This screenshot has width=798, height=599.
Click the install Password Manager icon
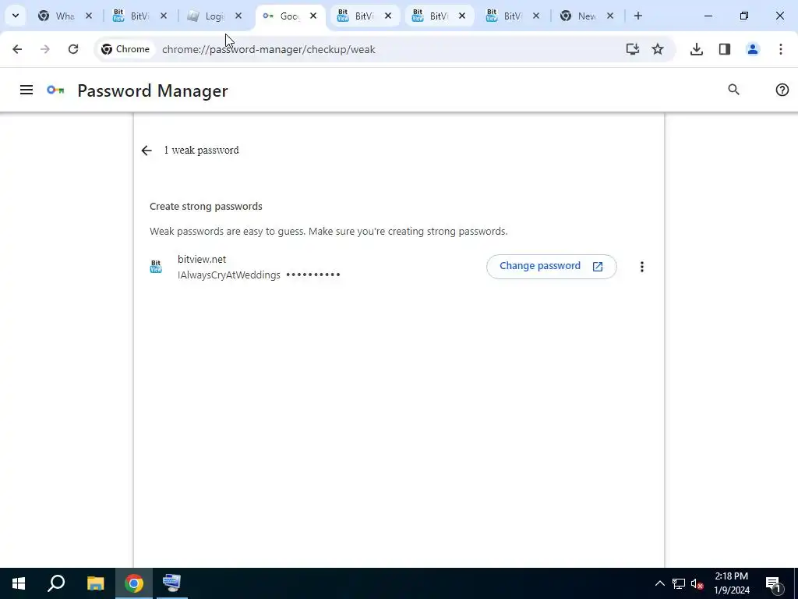click(x=632, y=49)
